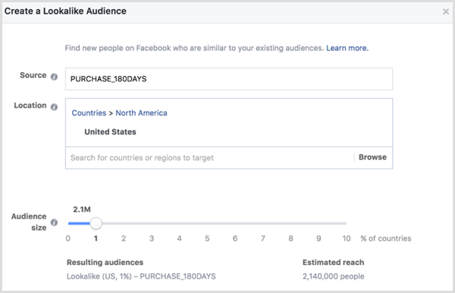455x293 pixels.
Task: Click the Location info icon
Action: (54, 107)
